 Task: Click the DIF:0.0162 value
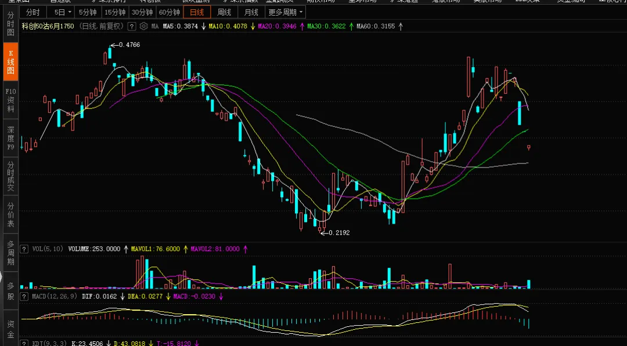[99, 297]
